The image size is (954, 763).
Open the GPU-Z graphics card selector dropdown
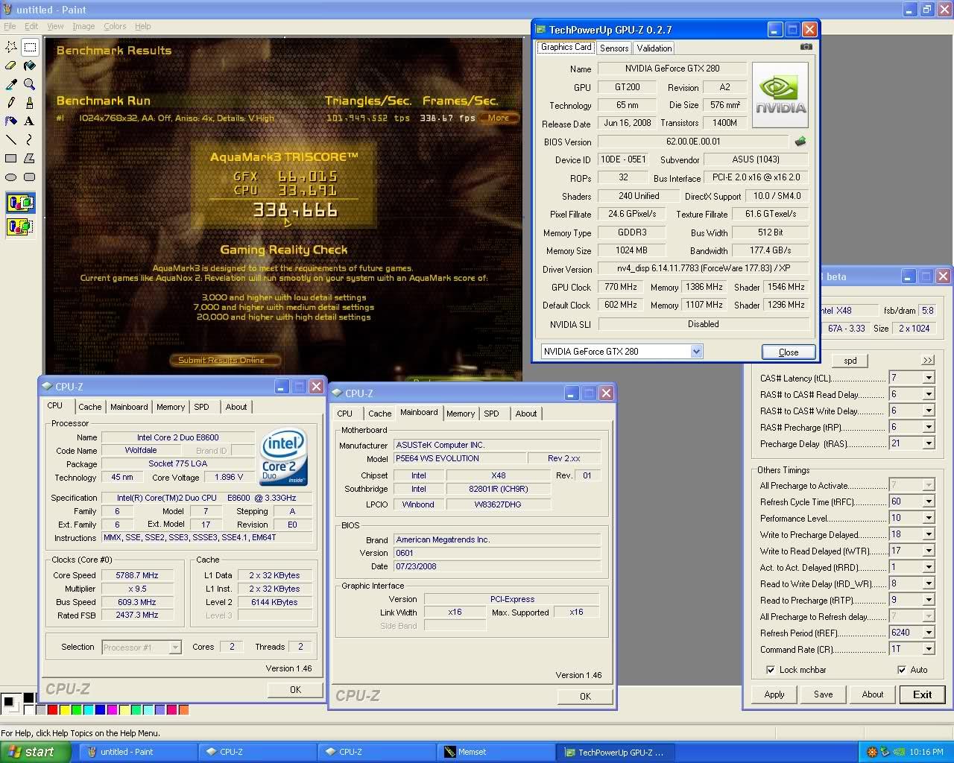[696, 352]
